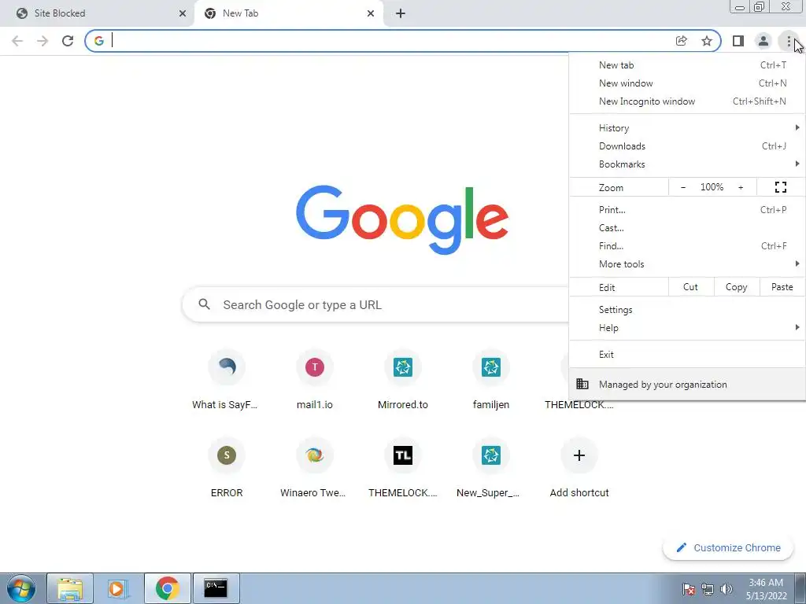
Task: Open Windows Media Player from taskbar
Action: pyautogui.click(x=118, y=588)
